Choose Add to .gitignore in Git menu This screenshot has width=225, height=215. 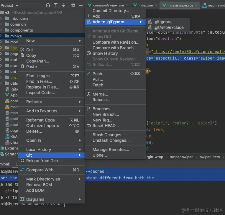tap(115, 22)
